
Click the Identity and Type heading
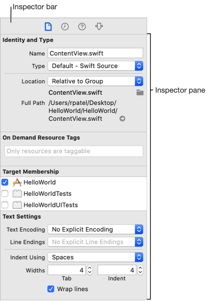(x=28, y=40)
